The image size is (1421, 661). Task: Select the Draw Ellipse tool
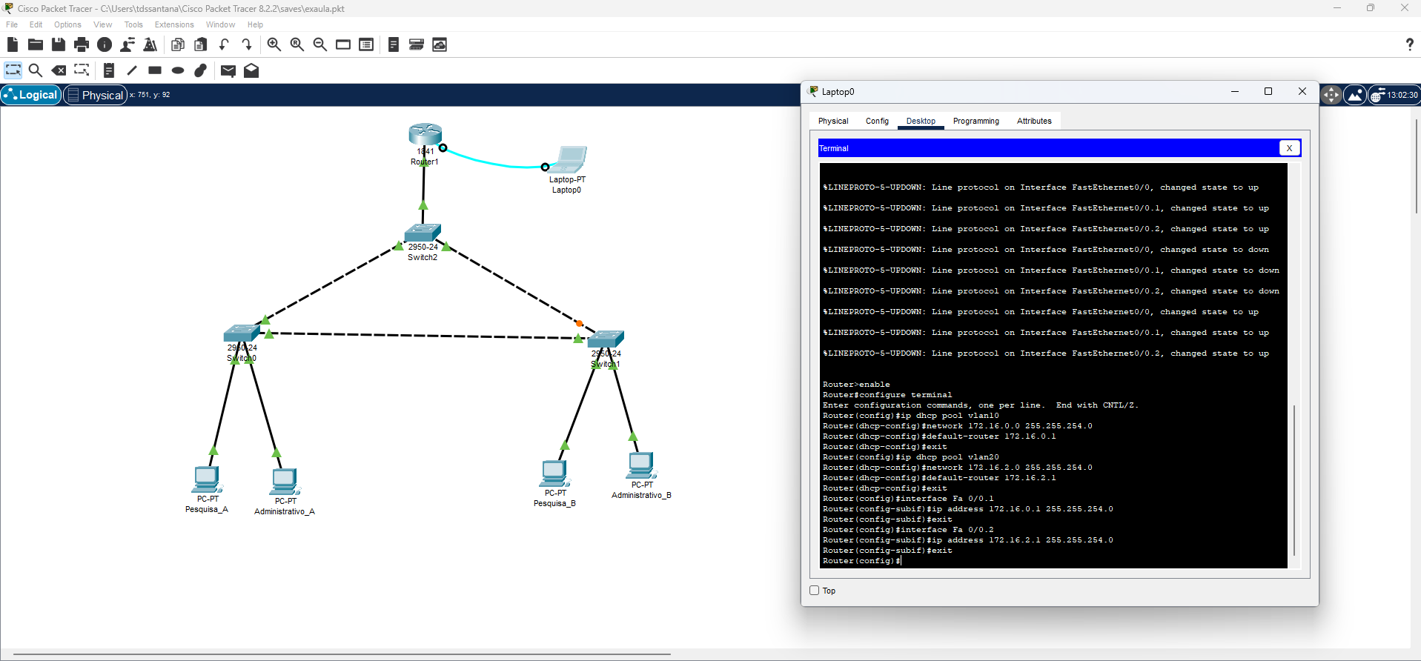(x=178, y=70)
